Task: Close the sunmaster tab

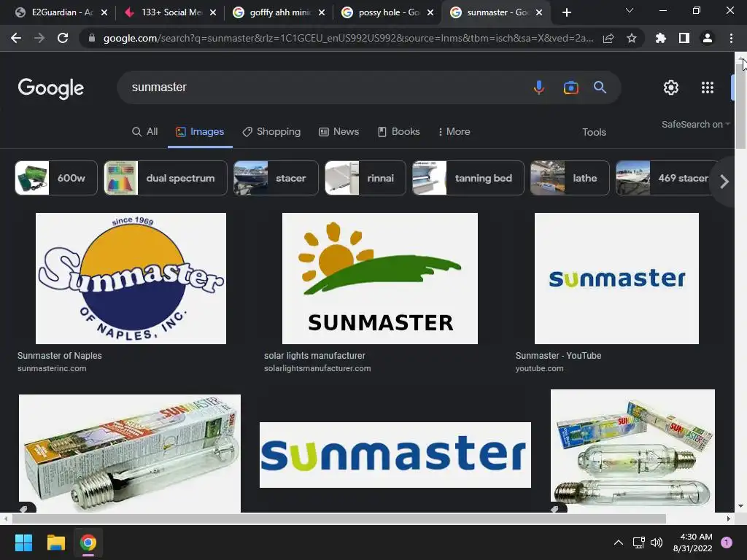Action: coord(539,12)
